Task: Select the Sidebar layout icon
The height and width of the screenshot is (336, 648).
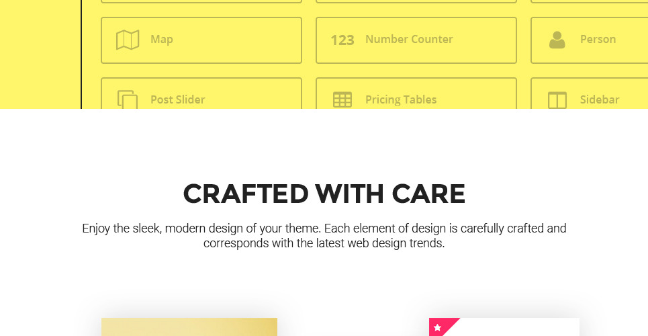Action: 557,100
